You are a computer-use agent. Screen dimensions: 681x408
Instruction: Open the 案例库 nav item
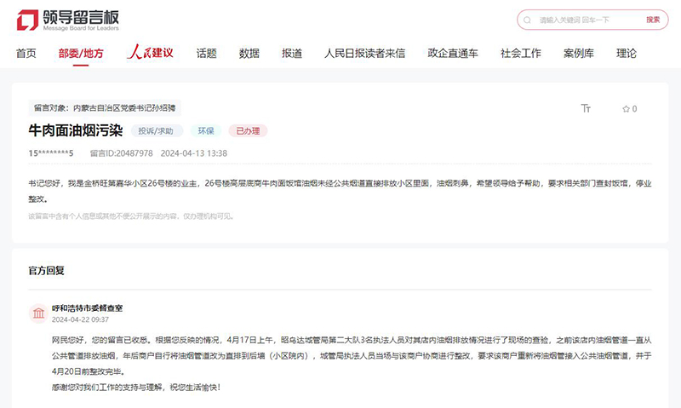click(579, 53)
